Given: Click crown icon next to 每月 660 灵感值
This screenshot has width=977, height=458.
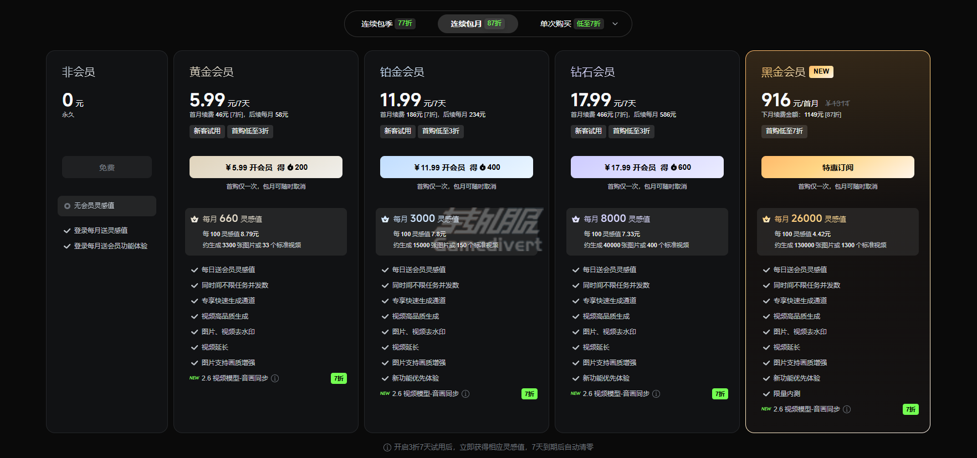Looking at the screenshot, I should click(195, 219).
